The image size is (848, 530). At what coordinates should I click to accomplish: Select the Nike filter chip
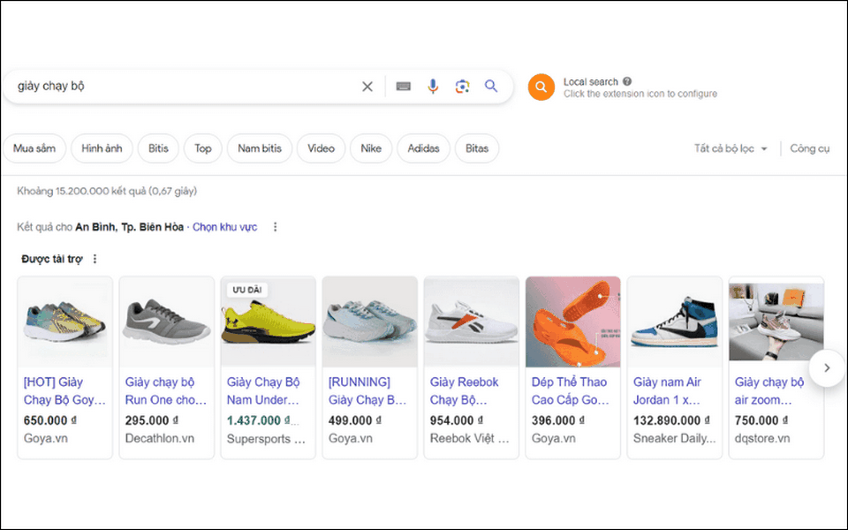point(371,148)
